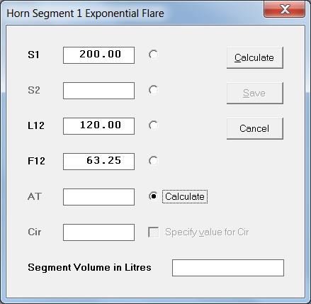
Task: Click the Specify value for Cir label
Action: click(x=207, y=232)
